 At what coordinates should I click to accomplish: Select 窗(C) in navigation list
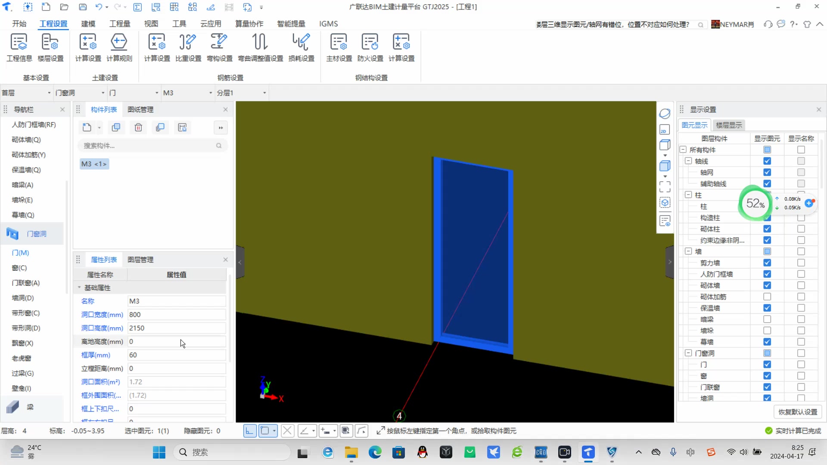(19, 268)
